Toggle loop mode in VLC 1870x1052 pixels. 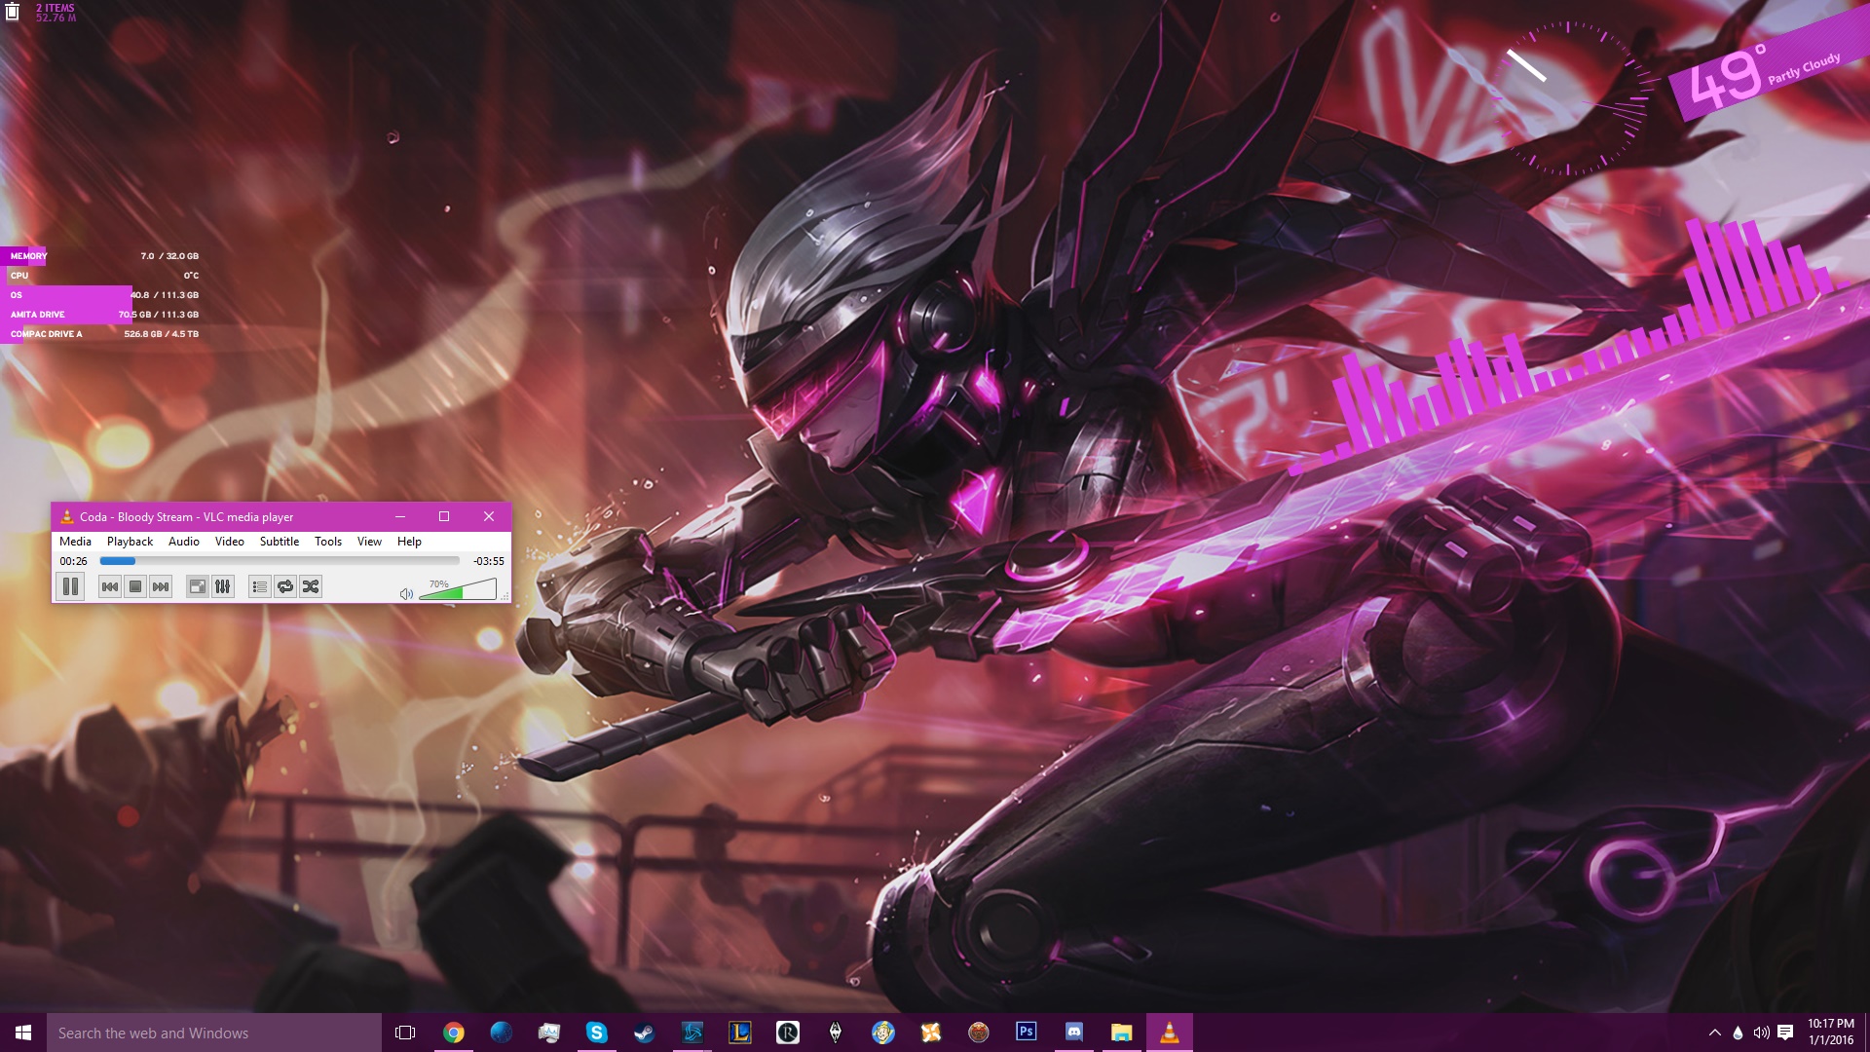coord(285,586)
